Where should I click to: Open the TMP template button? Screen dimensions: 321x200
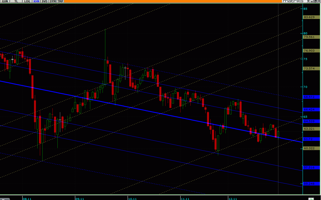coord(60,1)
